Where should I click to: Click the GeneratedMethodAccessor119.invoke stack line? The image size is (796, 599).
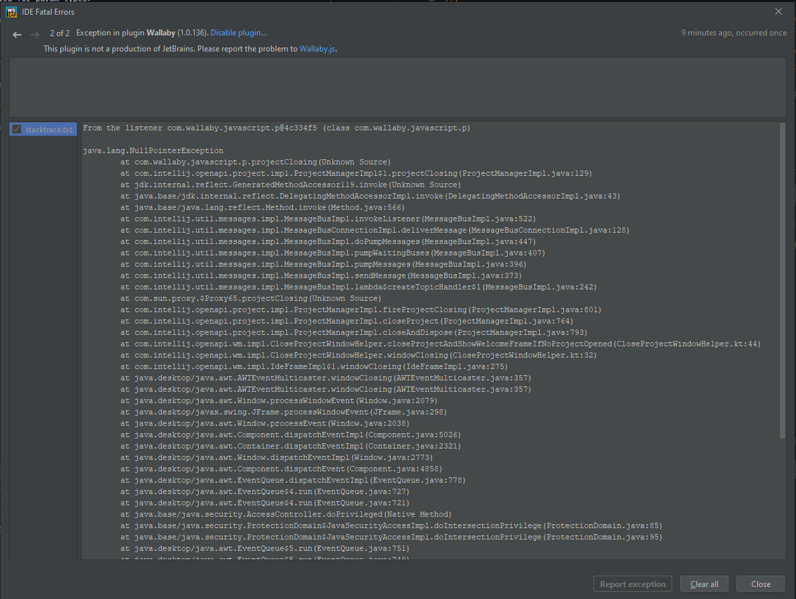[x=291, y=185]
